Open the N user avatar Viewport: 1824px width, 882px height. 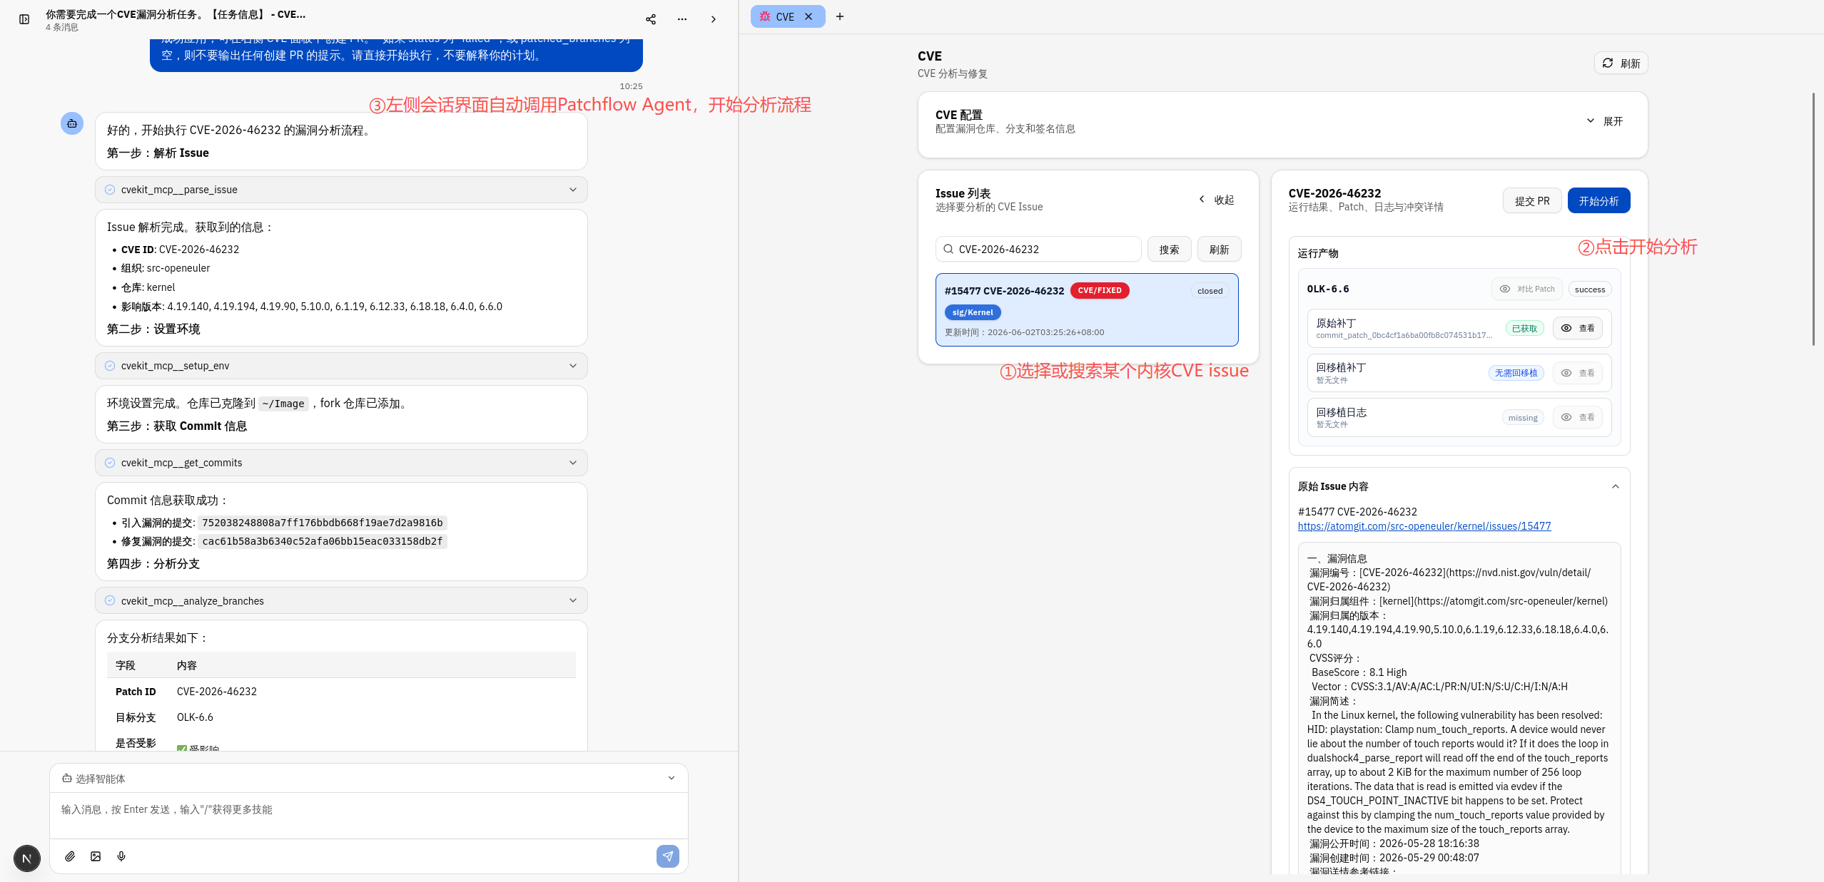click(27, 858)
